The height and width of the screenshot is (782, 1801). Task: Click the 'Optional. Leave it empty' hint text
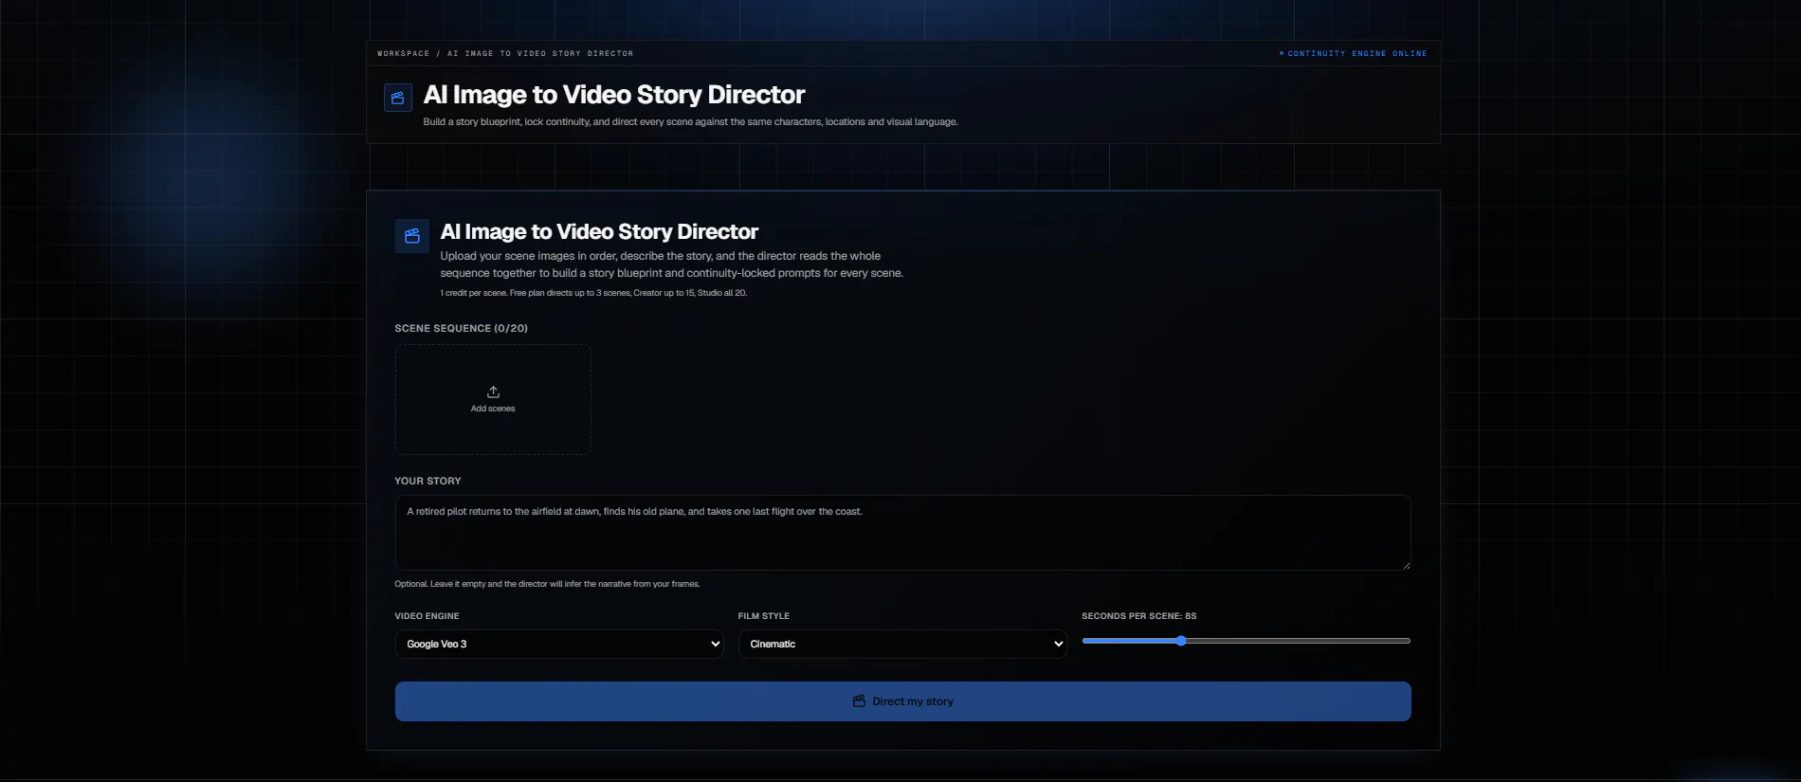tap(547, 584)
